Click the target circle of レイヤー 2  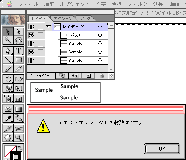100,27
